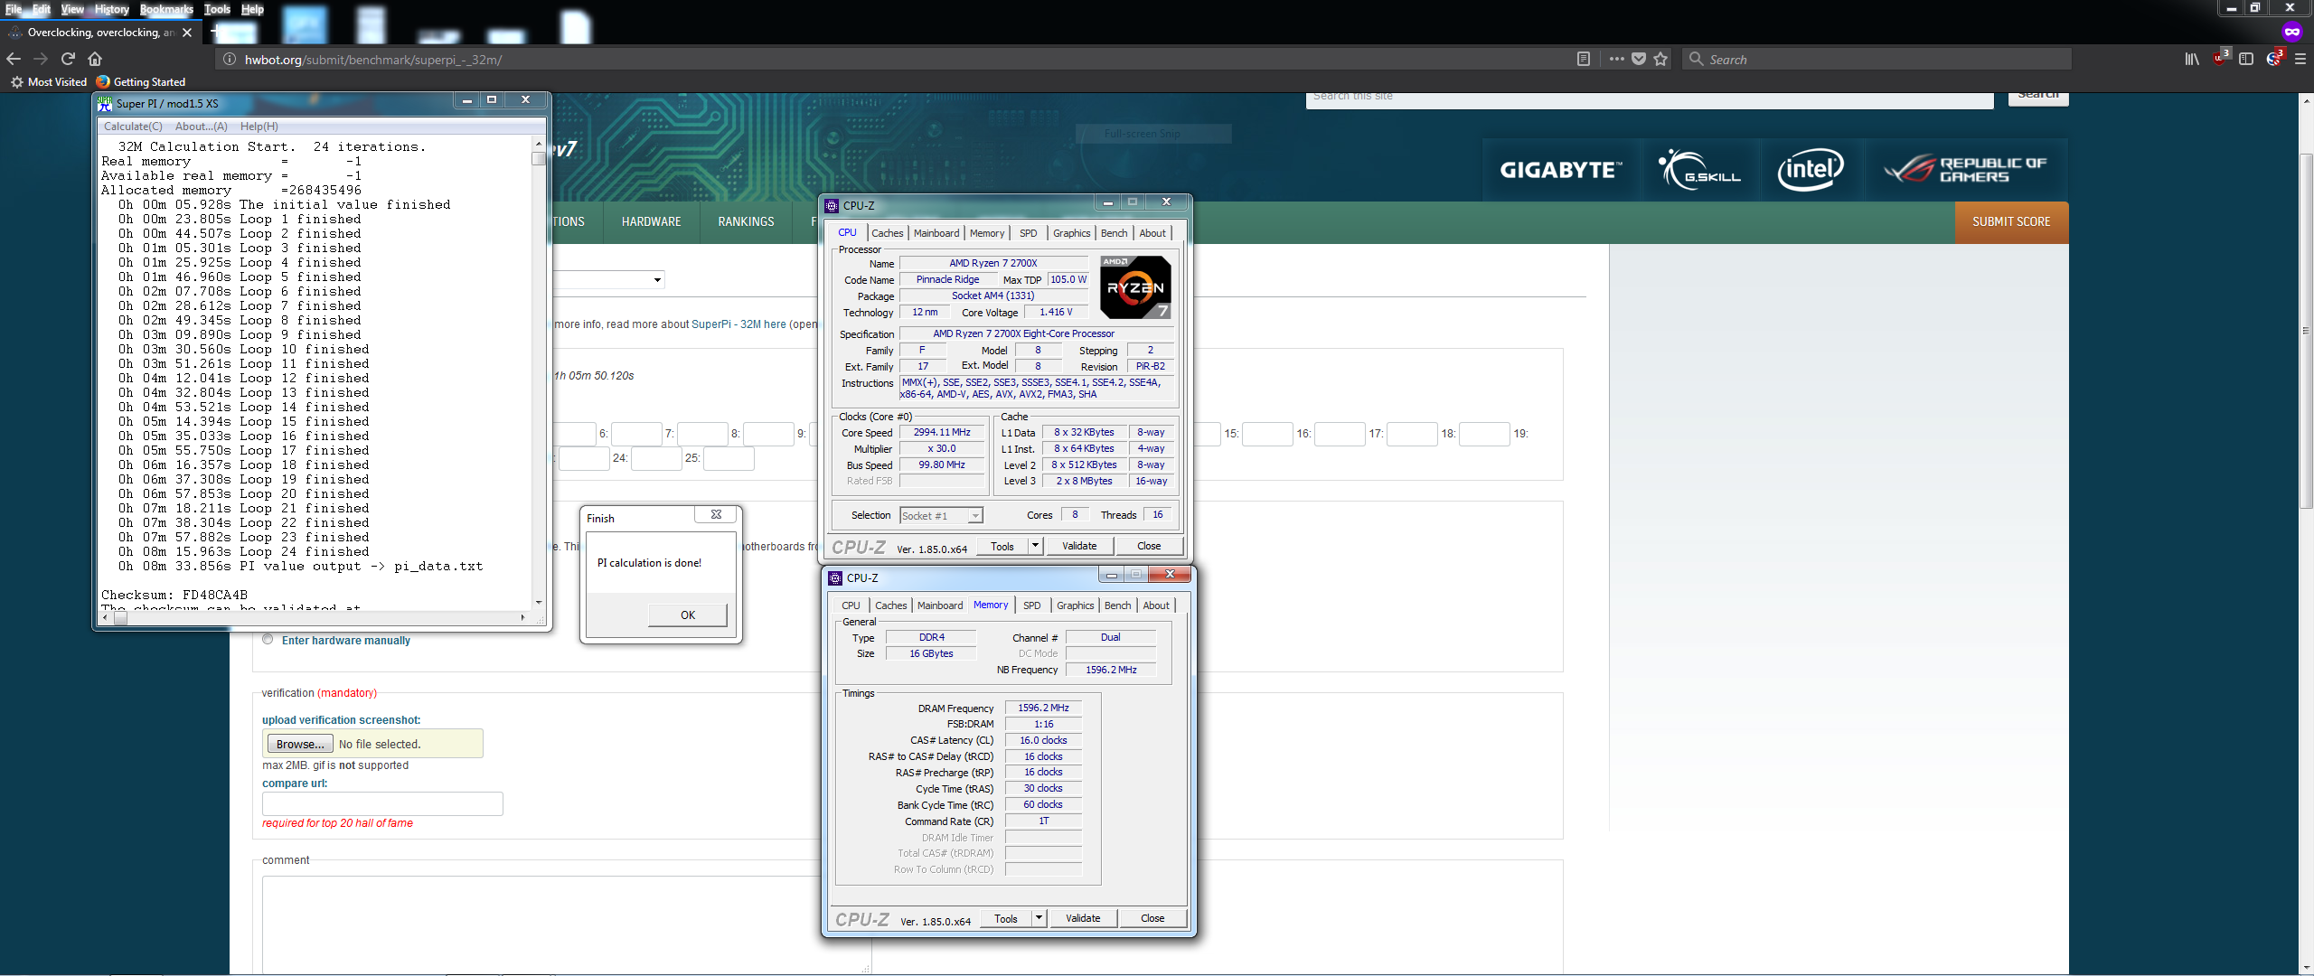Click the Intel sponsor logo
Viewport: 2314px width, 976px height.
tap(1811, 169)
